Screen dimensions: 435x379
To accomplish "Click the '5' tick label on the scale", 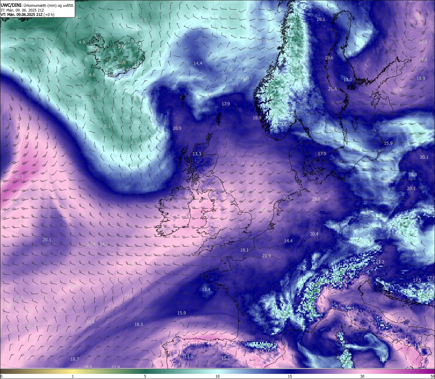I will point(145,376).
